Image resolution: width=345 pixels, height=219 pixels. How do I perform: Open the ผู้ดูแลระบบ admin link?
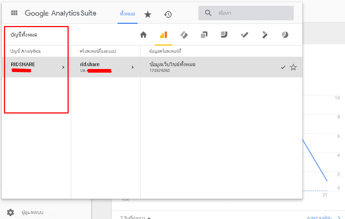tap(33, 212)
